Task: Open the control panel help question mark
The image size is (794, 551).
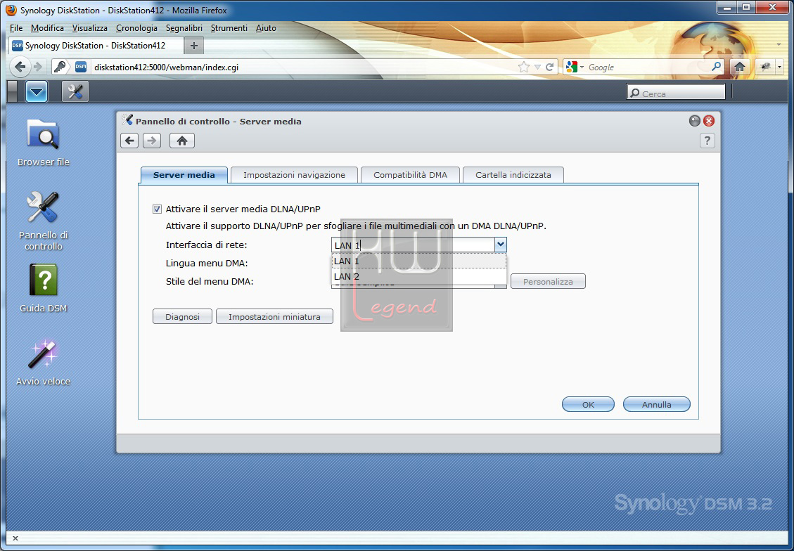Action: [707, 141]
